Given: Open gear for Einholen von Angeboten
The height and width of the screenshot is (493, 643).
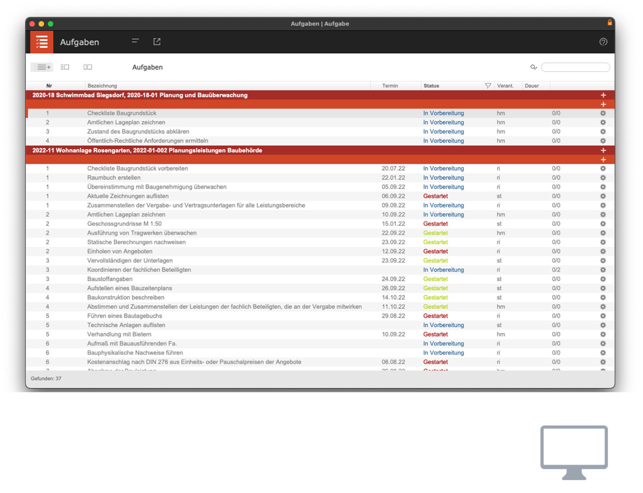Looking at the screenshot, I should [603, 251].
